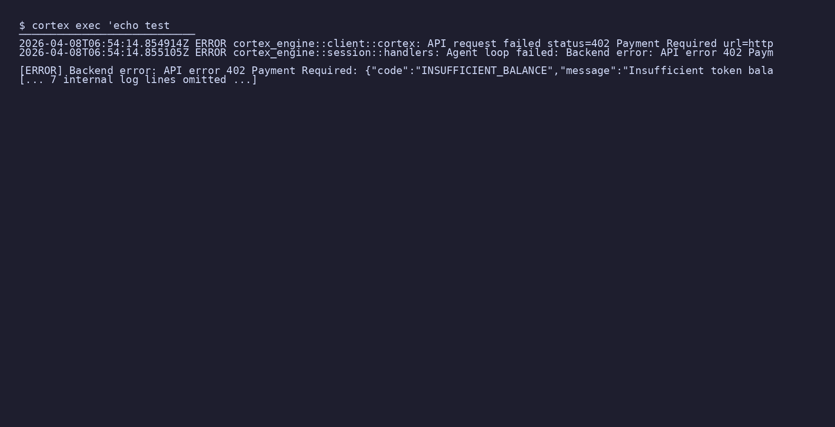Click the url=http text on first line
Viewport: 835px width, 427px height.
coord(748,44)
